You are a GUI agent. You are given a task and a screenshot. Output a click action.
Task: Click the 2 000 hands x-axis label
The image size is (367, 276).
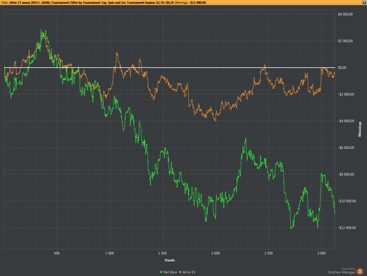tap(215, 253)
